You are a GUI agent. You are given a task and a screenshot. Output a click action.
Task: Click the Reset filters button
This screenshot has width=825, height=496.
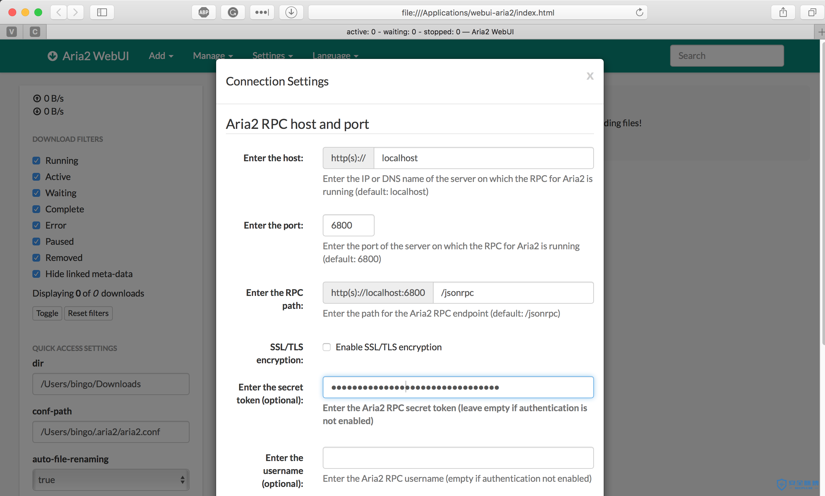(88, 313)
